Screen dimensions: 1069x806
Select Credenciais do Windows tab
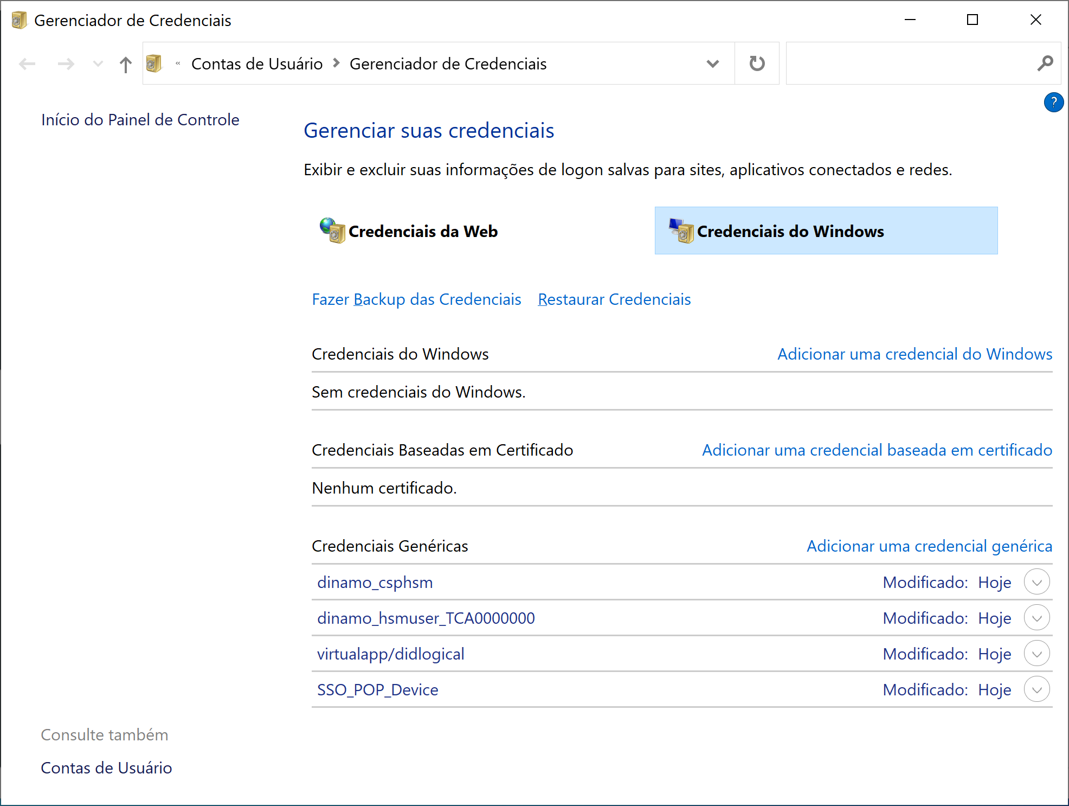(x=826, y=231)
